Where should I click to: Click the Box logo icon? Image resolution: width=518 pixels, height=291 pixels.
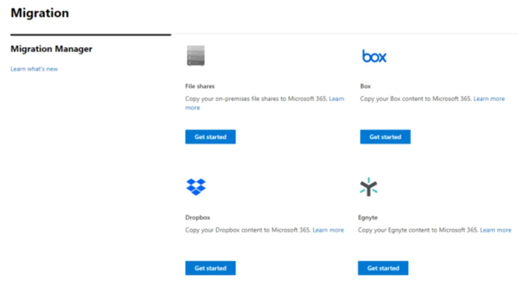click(x=374, y=56)
